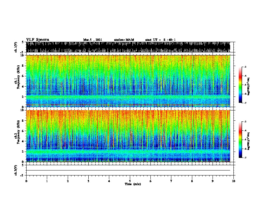Select the "start UT = 8 : 40: 1" text

click(160, 40)
